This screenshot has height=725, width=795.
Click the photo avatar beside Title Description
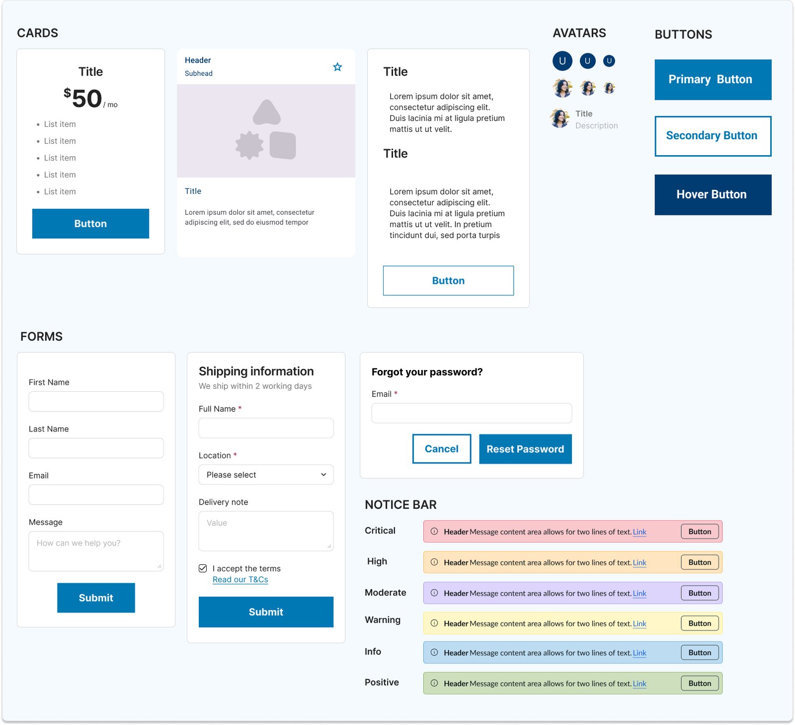[x=560, y=119]
